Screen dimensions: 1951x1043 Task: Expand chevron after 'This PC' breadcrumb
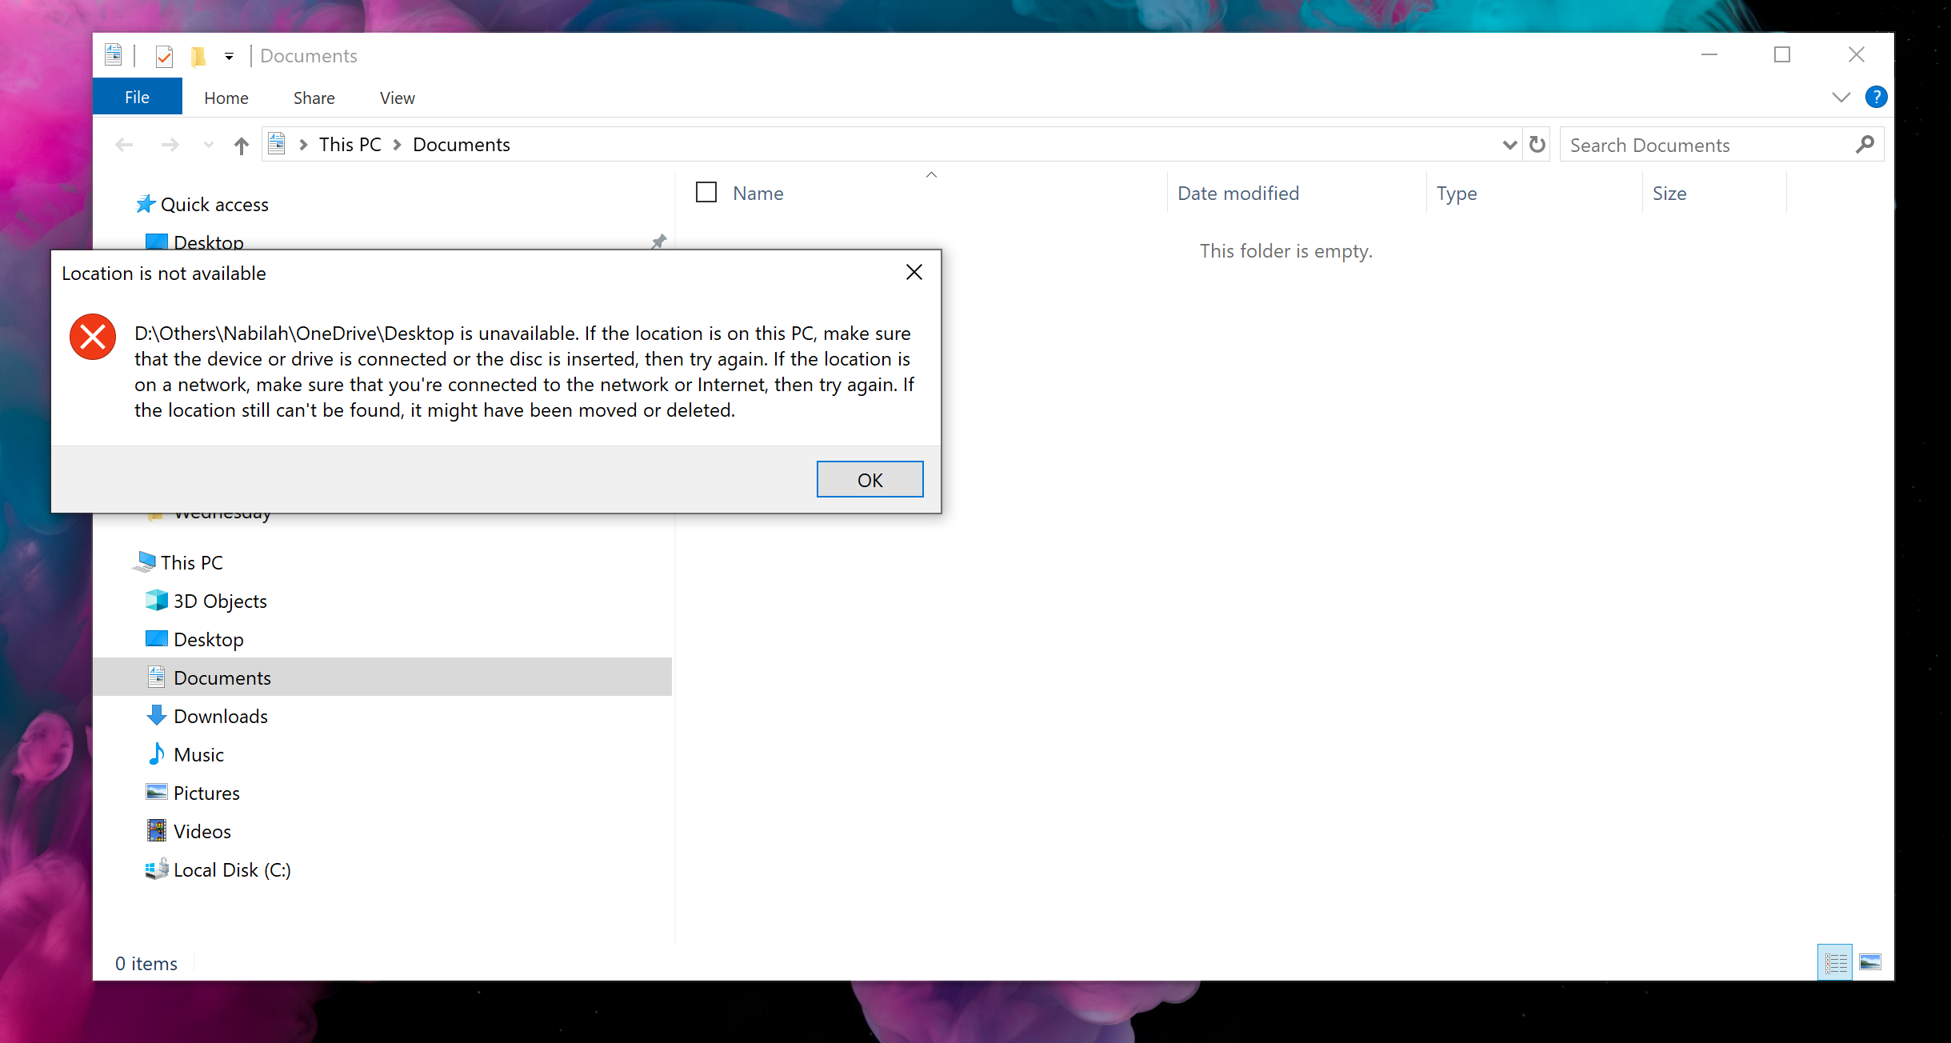[397, 145]
